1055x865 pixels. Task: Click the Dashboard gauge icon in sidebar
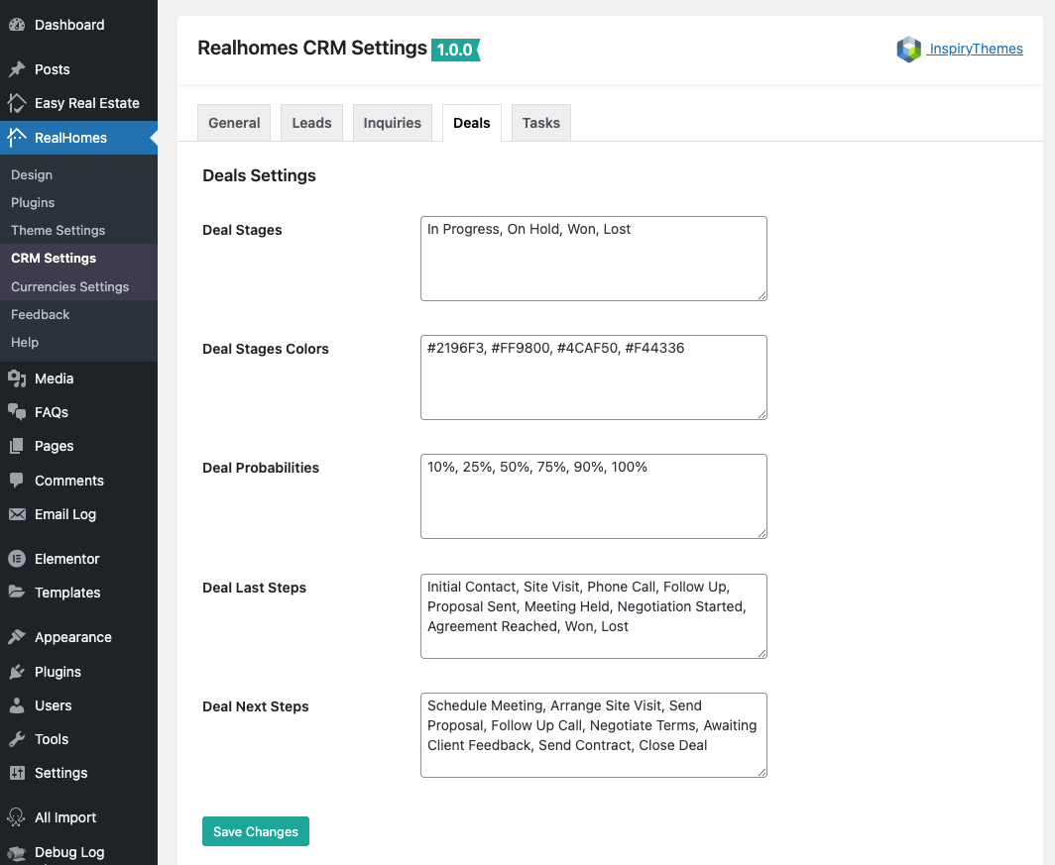(17, 25)
